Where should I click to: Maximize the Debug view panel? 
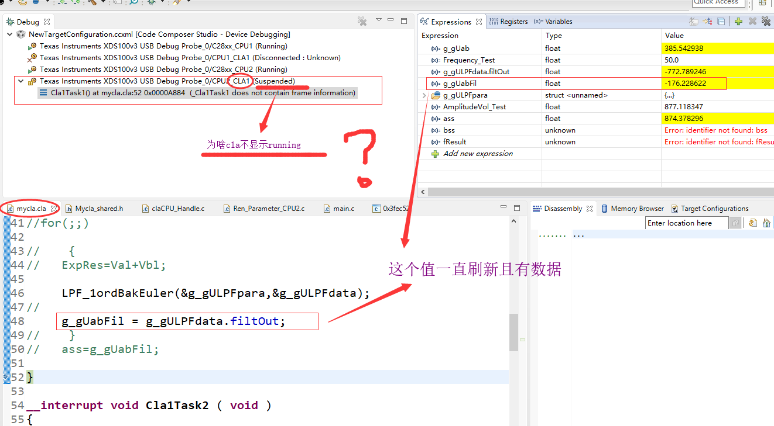click(x=404, y=20)
